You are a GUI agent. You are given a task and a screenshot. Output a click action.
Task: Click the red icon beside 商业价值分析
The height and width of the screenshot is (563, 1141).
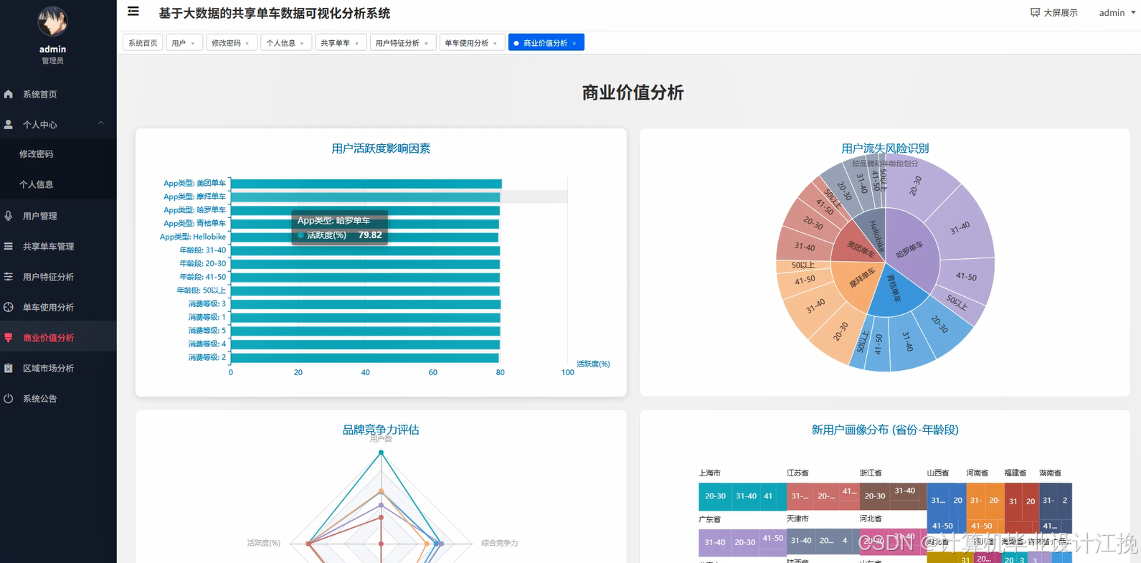point(9,338)
